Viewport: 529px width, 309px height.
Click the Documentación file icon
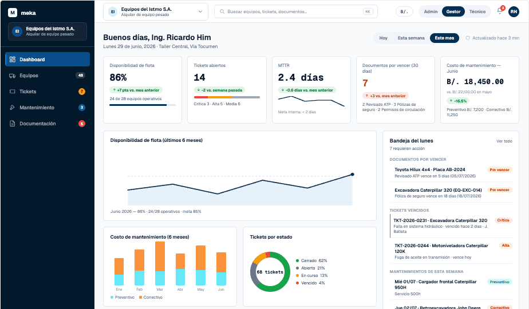[13, 124]
